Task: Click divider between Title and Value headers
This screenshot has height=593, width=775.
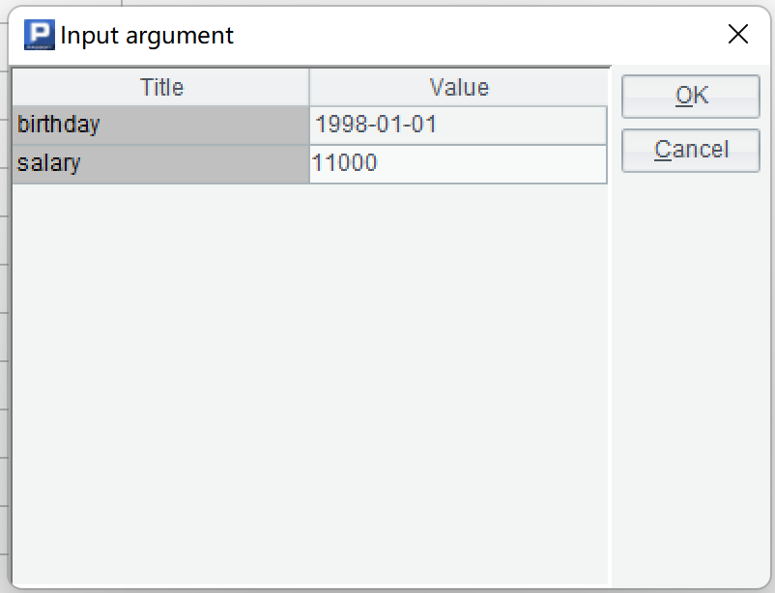Action: click(x=309, y=87)
